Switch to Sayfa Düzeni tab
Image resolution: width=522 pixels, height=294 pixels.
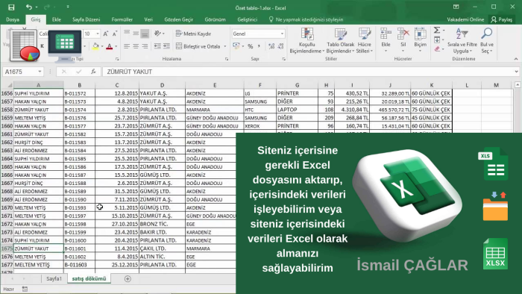click(87, 19)
